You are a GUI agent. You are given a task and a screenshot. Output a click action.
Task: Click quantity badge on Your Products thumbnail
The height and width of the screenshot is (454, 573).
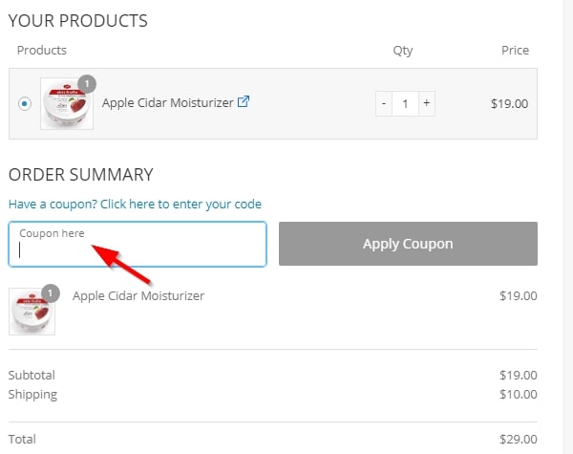pyautogui.click(x=87, y=83)
